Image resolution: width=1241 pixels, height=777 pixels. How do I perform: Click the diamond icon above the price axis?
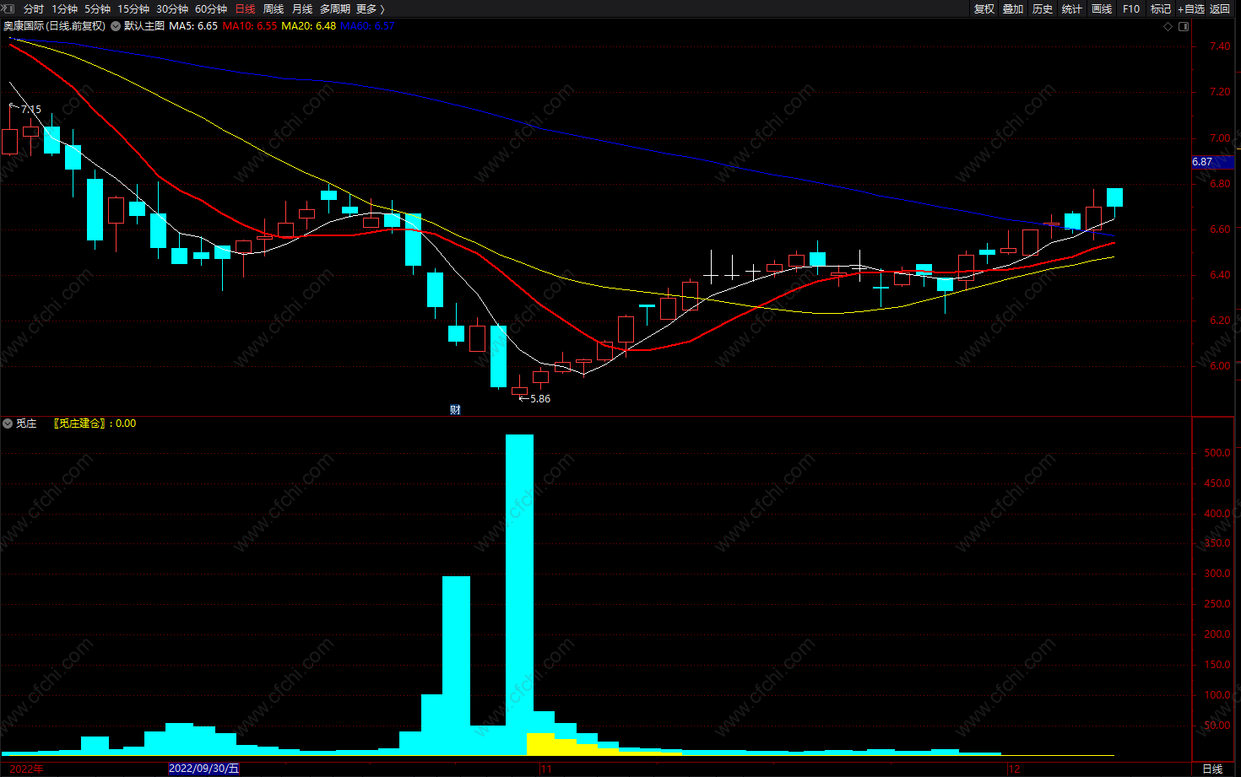[1168, 26]
